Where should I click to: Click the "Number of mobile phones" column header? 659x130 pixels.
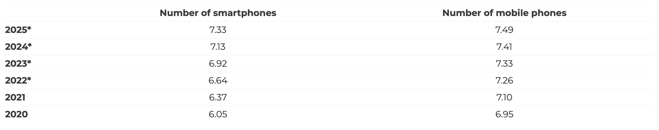click(x=504, y=13)
